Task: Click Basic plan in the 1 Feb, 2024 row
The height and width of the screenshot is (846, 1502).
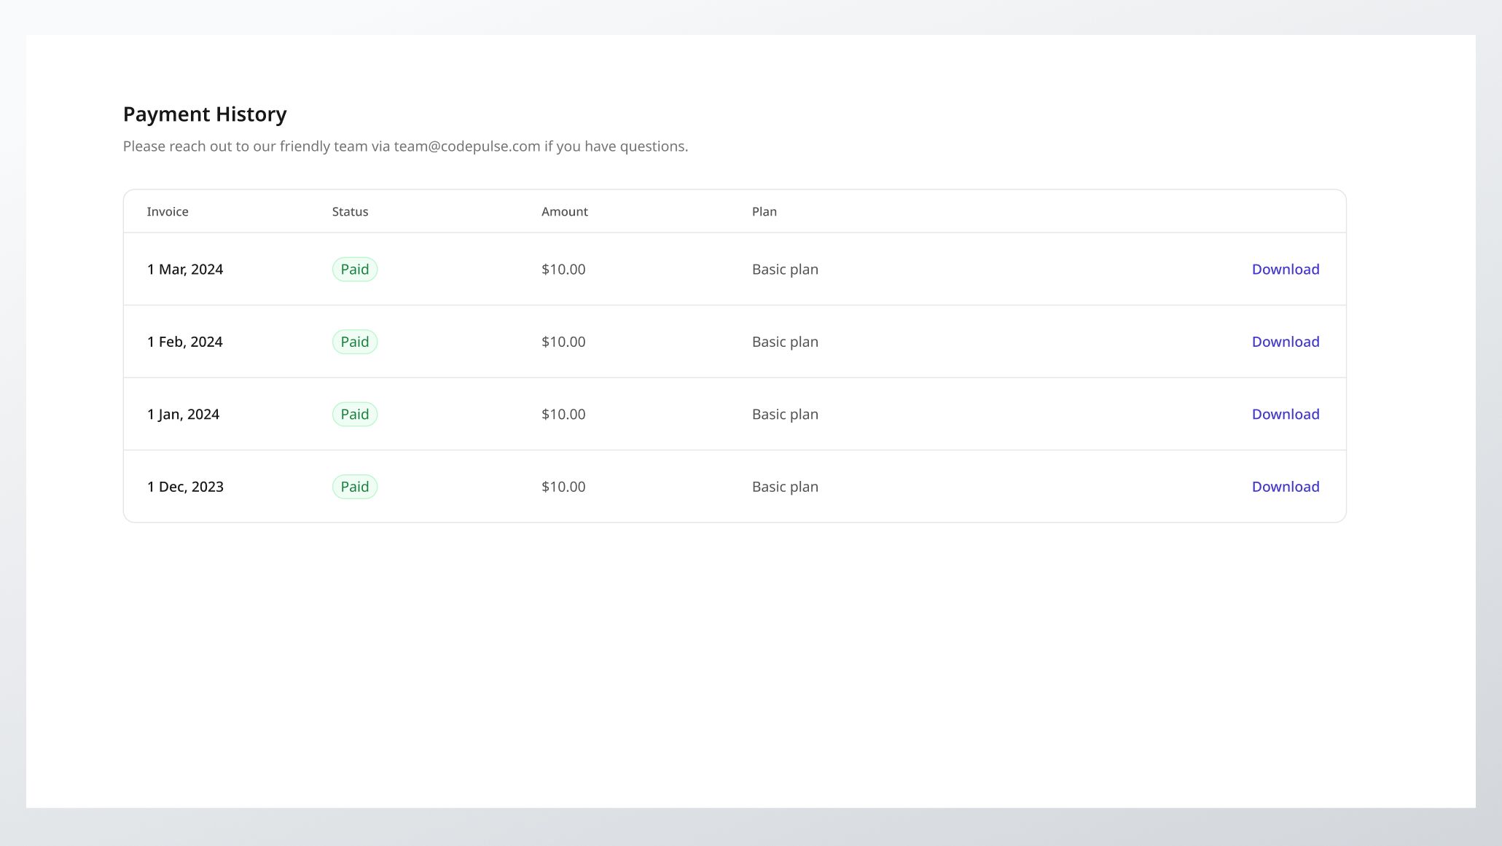Action: click(785, 342)
